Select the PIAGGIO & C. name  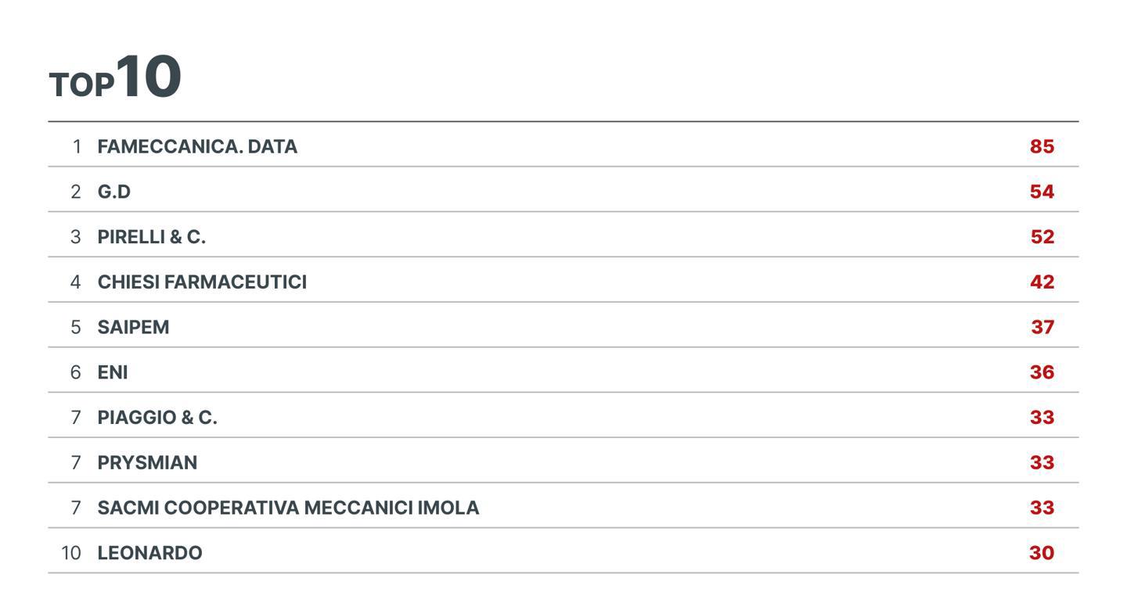(157, 418)
